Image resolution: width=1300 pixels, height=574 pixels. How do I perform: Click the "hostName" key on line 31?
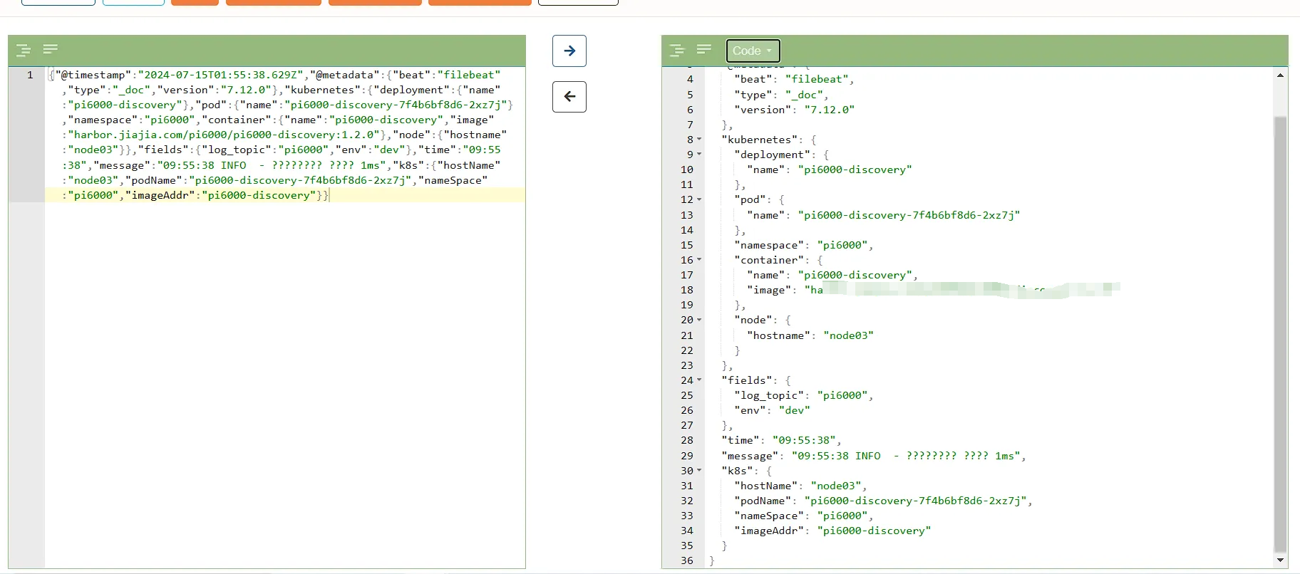[x=766, y=486]
